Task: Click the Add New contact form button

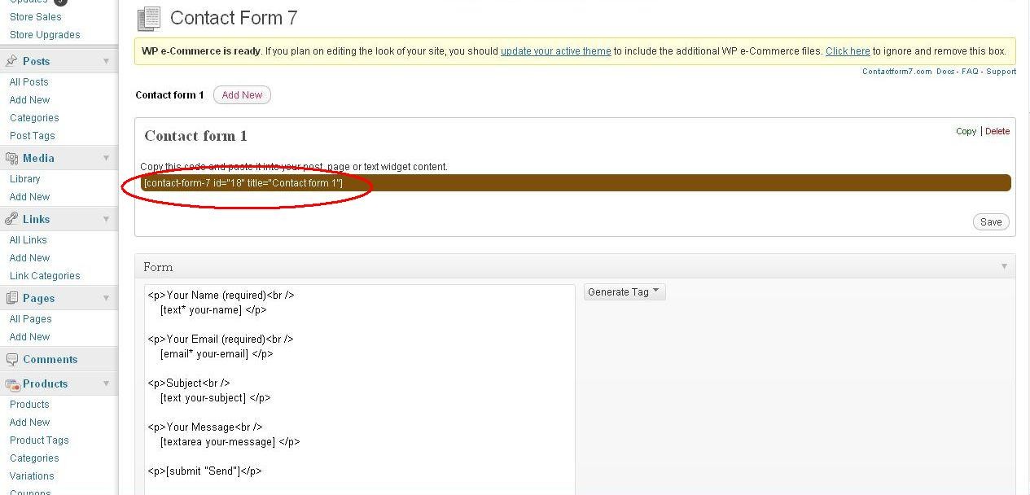Action: tap(242, 95)
